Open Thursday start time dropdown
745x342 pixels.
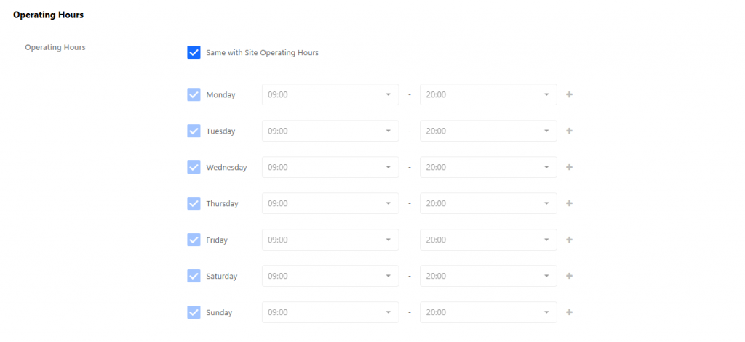coord(330,203)
